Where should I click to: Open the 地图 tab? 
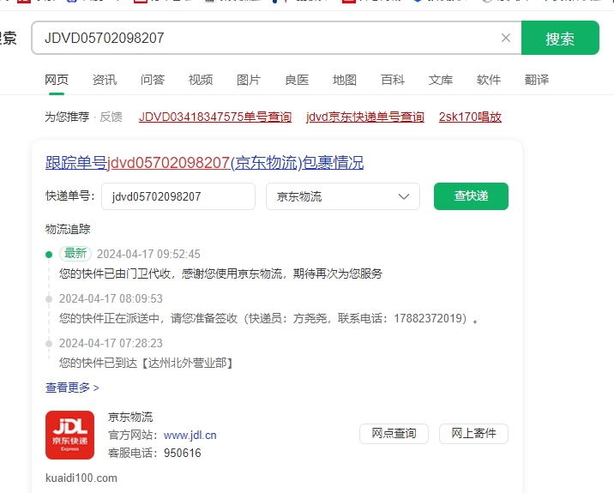coord(345,80)
